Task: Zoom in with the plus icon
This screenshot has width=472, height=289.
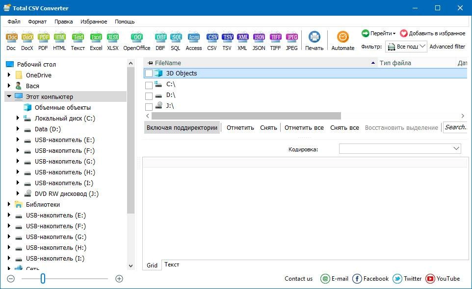Action: pyautogui.click(x=119, y=279)
